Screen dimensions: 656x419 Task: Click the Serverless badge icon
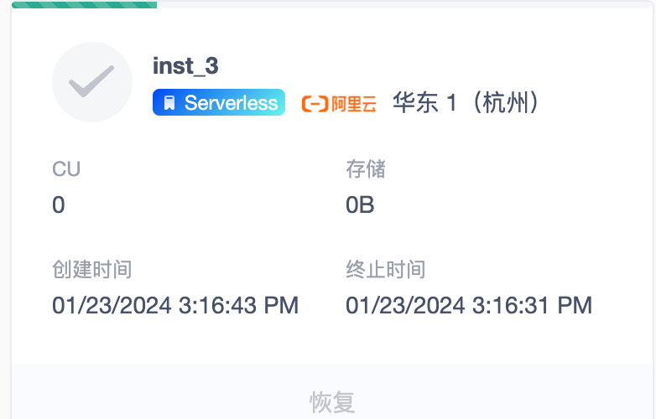click(169, 103)
